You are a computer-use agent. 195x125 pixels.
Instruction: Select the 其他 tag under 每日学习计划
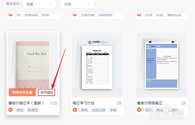(x=84, y=110)
